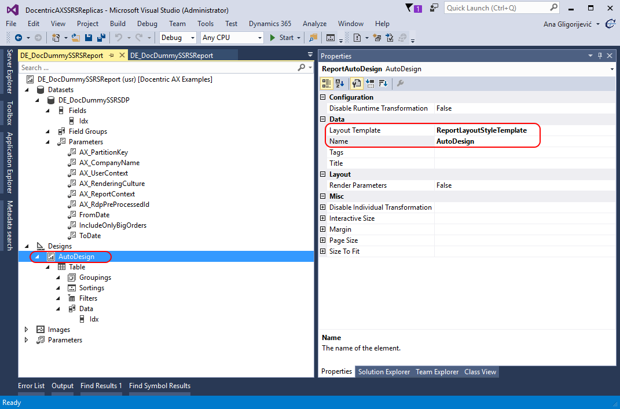Image resolution: width=620 pixels, height=409 pixels.
Task: Click the Open File folder icon
Action: [x=76, y=38]
